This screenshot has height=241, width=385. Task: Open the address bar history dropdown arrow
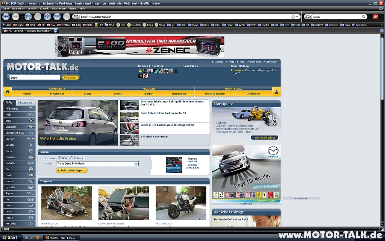coord(297,17)
